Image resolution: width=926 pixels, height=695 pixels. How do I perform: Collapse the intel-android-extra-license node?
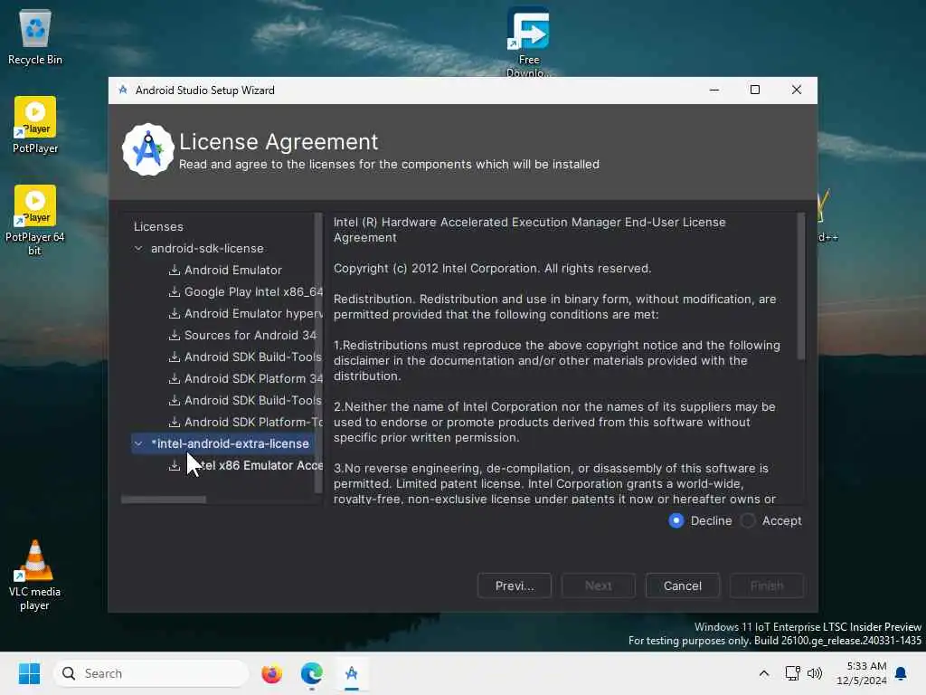138,443
